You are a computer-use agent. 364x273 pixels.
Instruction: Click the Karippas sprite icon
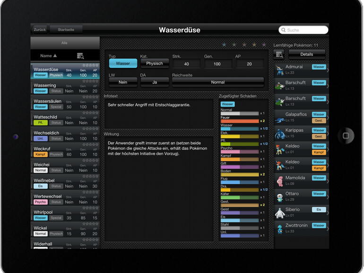279,134
